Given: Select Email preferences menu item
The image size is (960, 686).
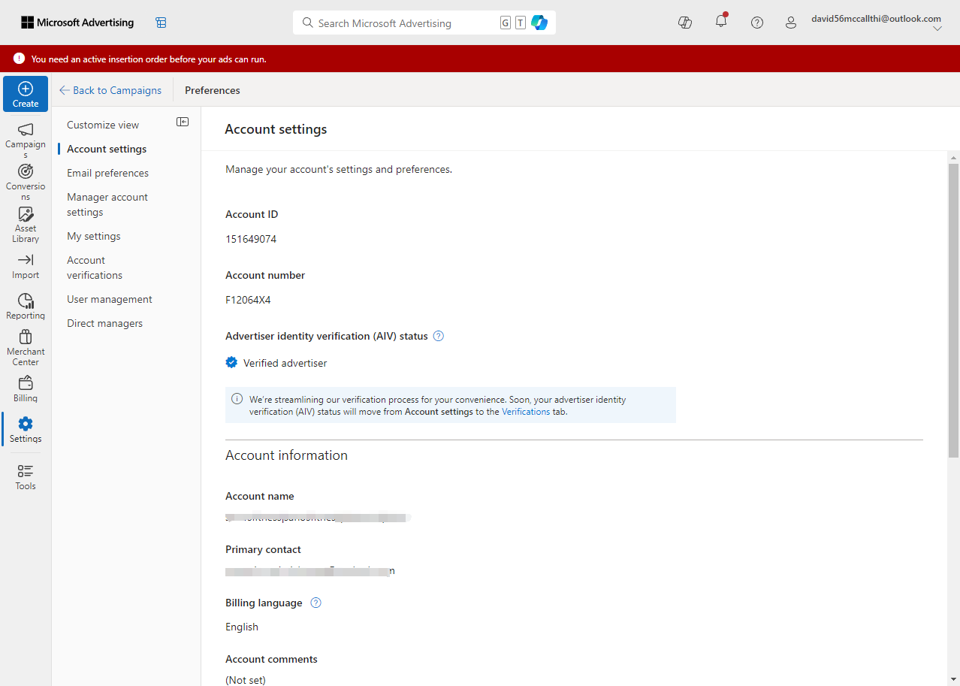Looking at the screenshot, I should [x=107, y=173].
